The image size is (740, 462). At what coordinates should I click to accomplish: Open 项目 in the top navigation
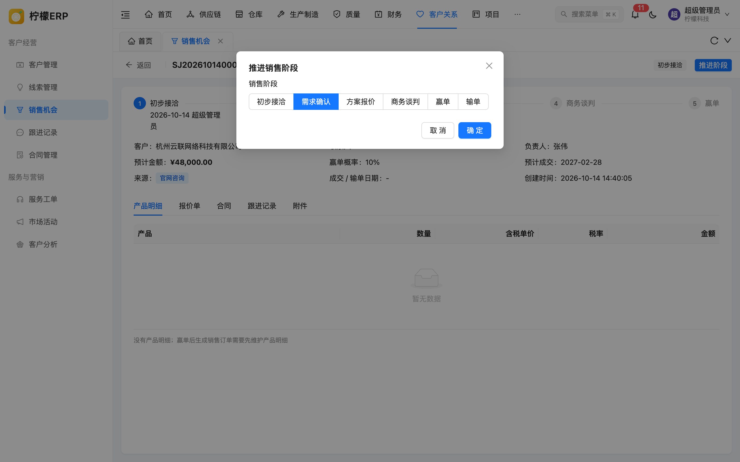[x=486, y=14]
